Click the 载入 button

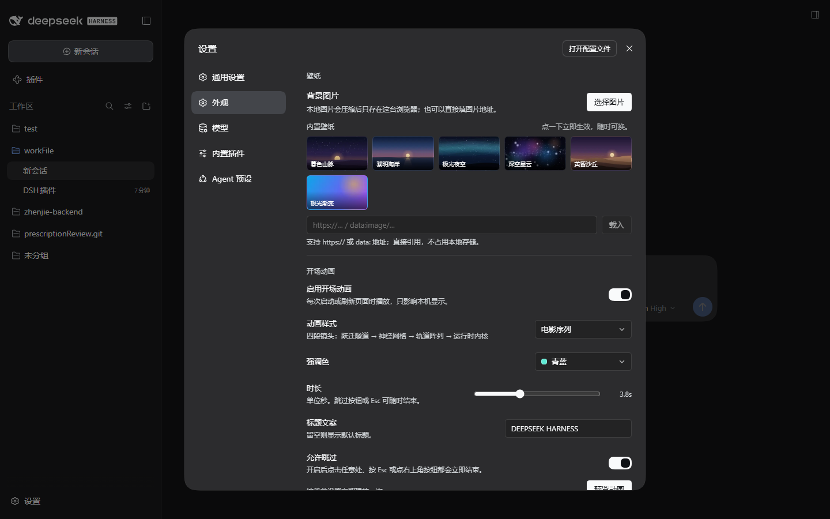click(617, 225)
